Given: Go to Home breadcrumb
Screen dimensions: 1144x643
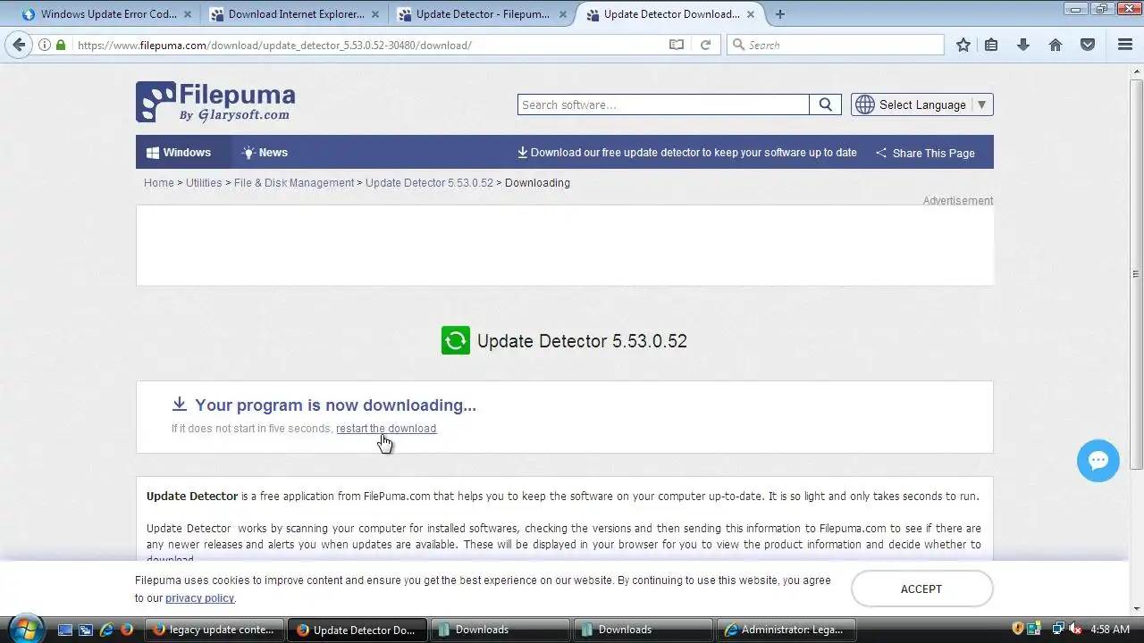Looking at the screenshot, I should 159,183.
